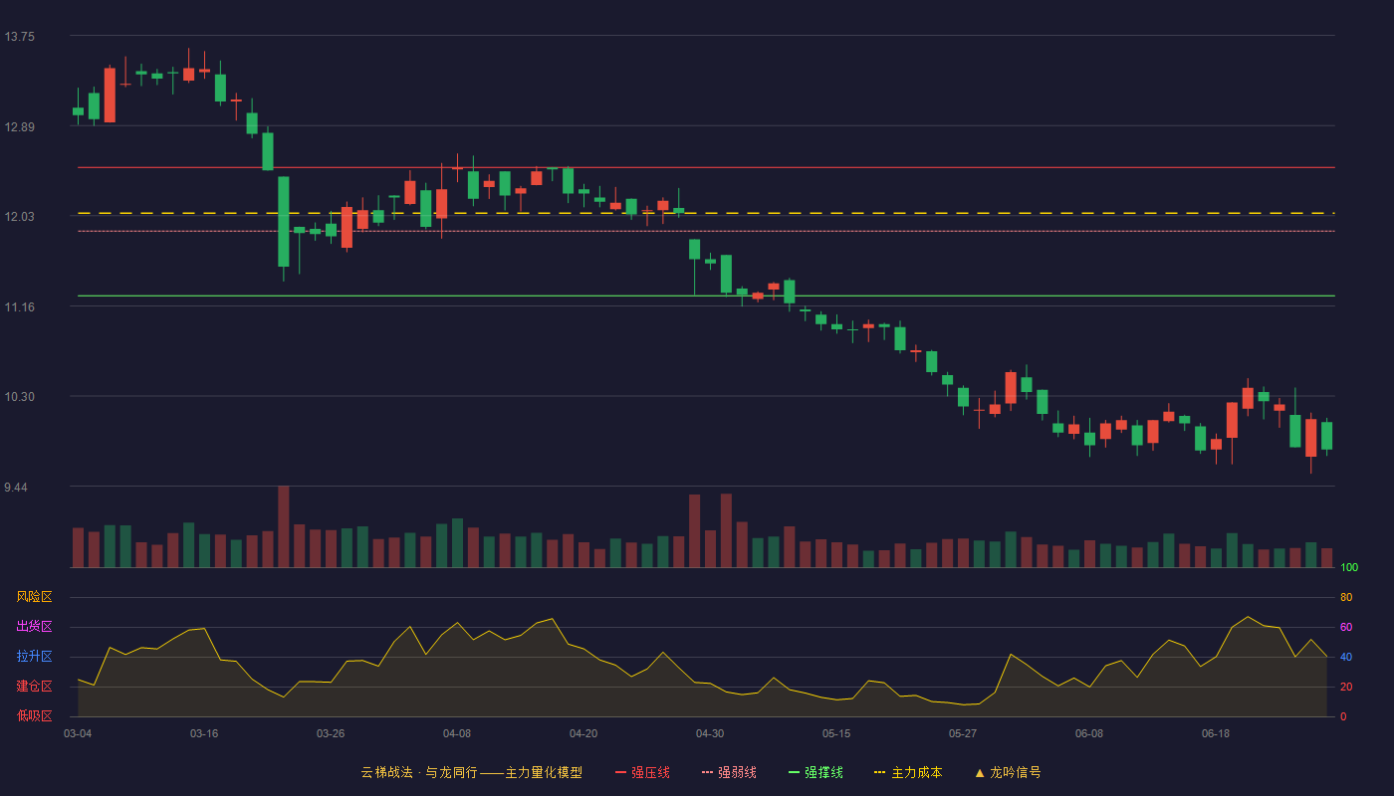Toggle the 强弱线 legend item
This screenshot has height=796, width=1394.
[x=729, y=772]
